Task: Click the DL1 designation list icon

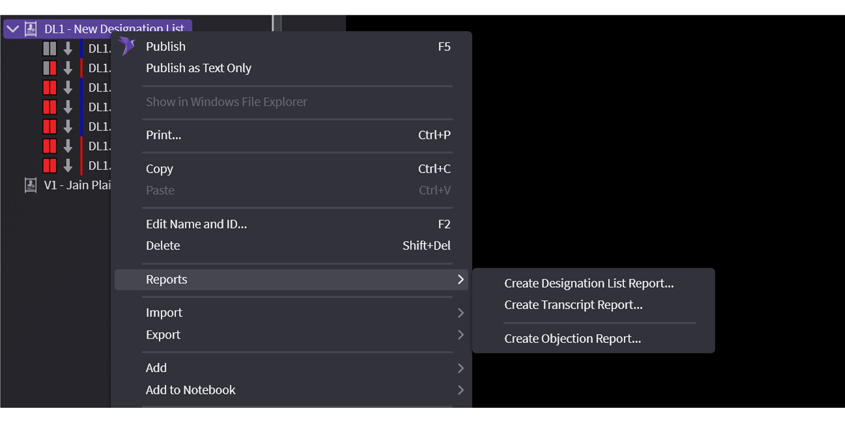Action: 31,29
